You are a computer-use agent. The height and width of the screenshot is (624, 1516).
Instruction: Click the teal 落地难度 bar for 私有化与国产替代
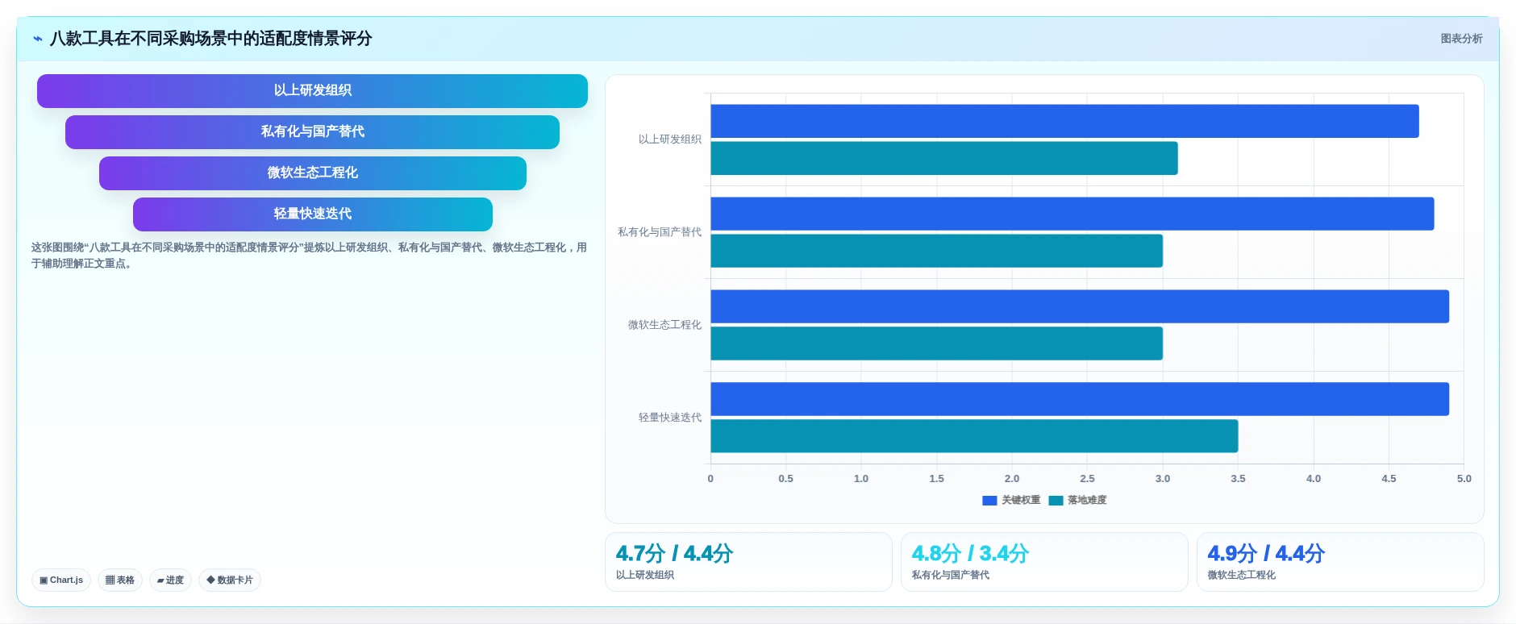click(936, 251)
